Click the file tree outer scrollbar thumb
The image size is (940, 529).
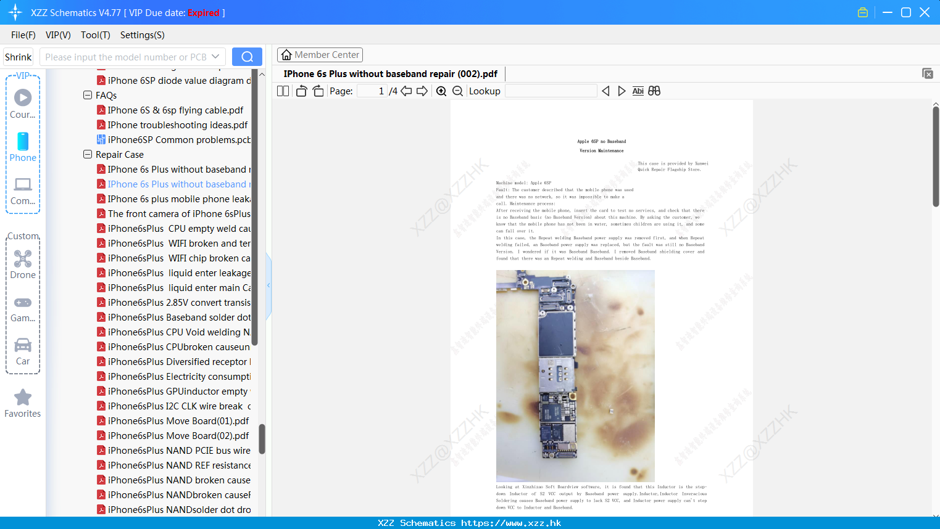pos(262,439)
